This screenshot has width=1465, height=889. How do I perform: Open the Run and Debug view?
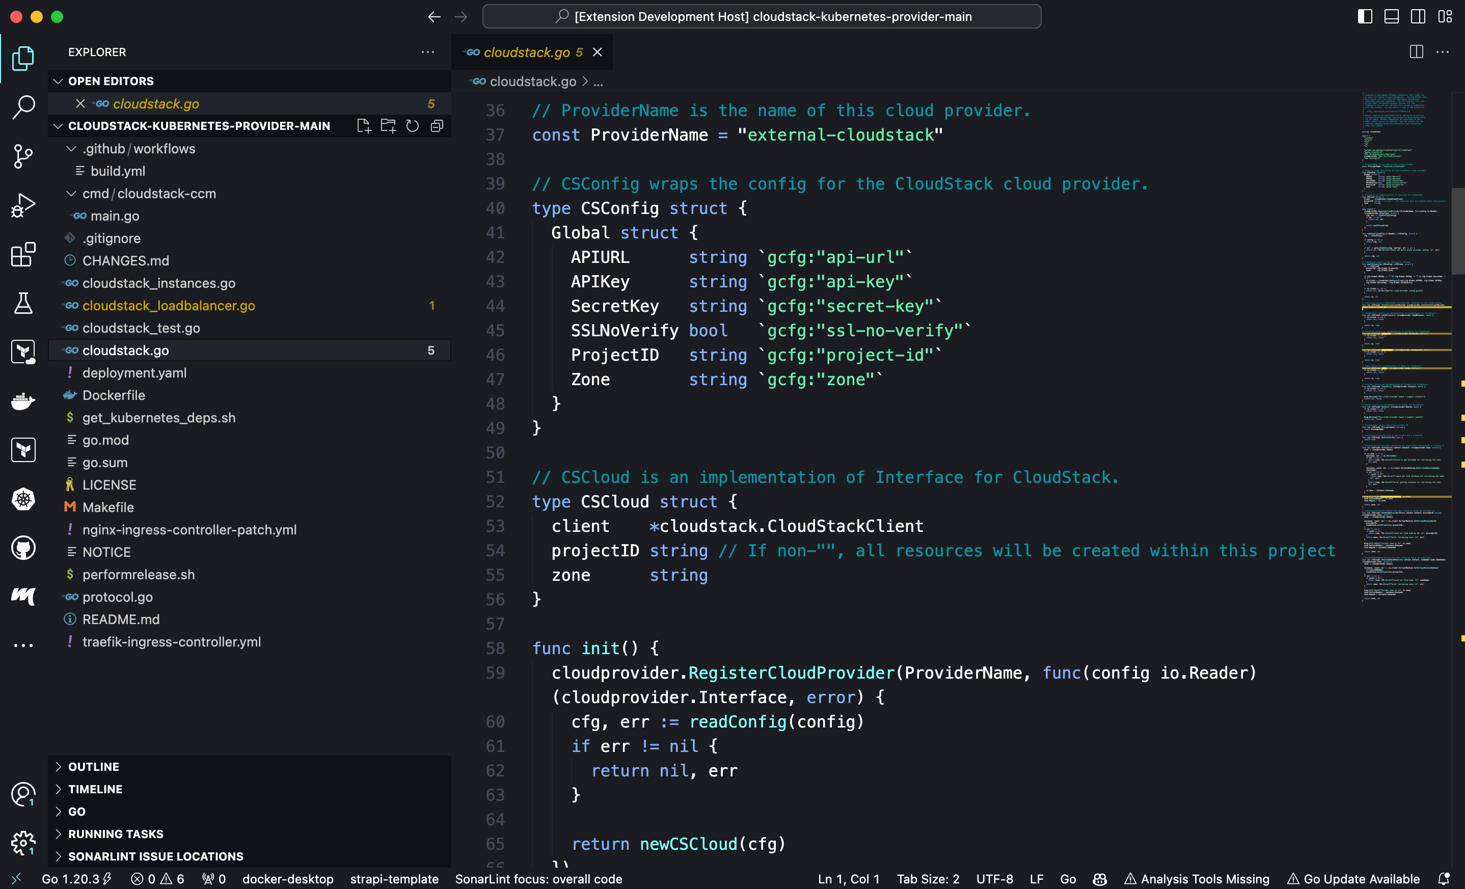click(23, 205)
